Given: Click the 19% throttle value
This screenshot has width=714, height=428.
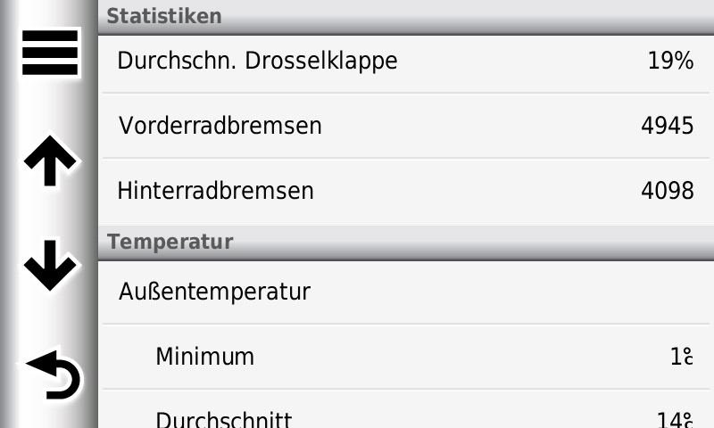Looking at the screenshot, I should tap(670, 62).
